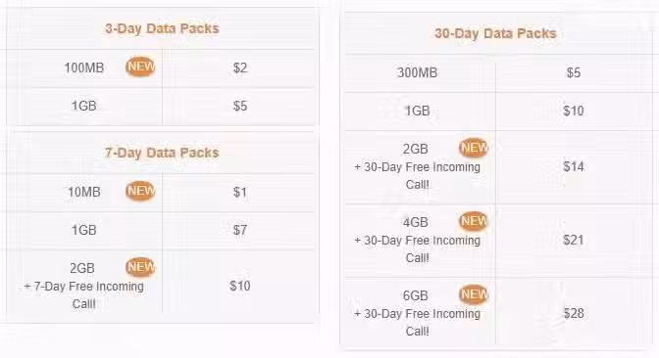
Task: Click NEW badge next to 30-day 2GB
Action: coord(474,148)
